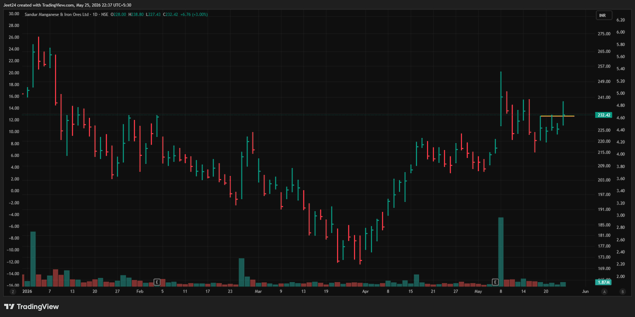Click the 265.00 price axis label
635x317 pixels.
(x=604, y=52)
